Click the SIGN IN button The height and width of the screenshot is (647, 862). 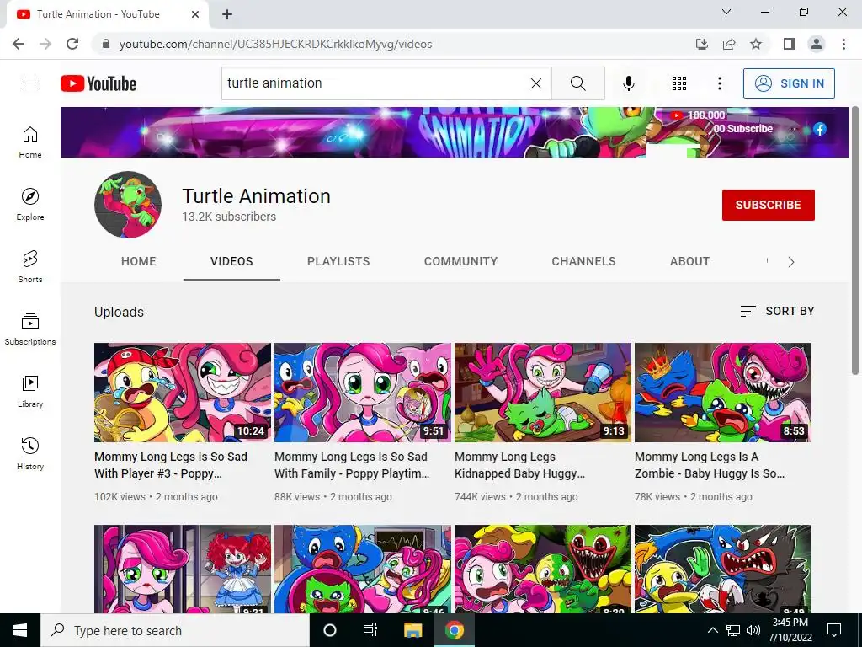789,83
